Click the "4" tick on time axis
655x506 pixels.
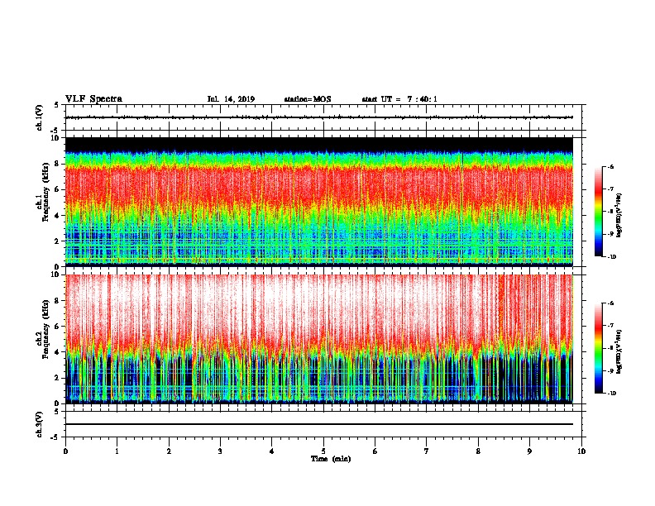pyautogui.click(x=272, y=451)
